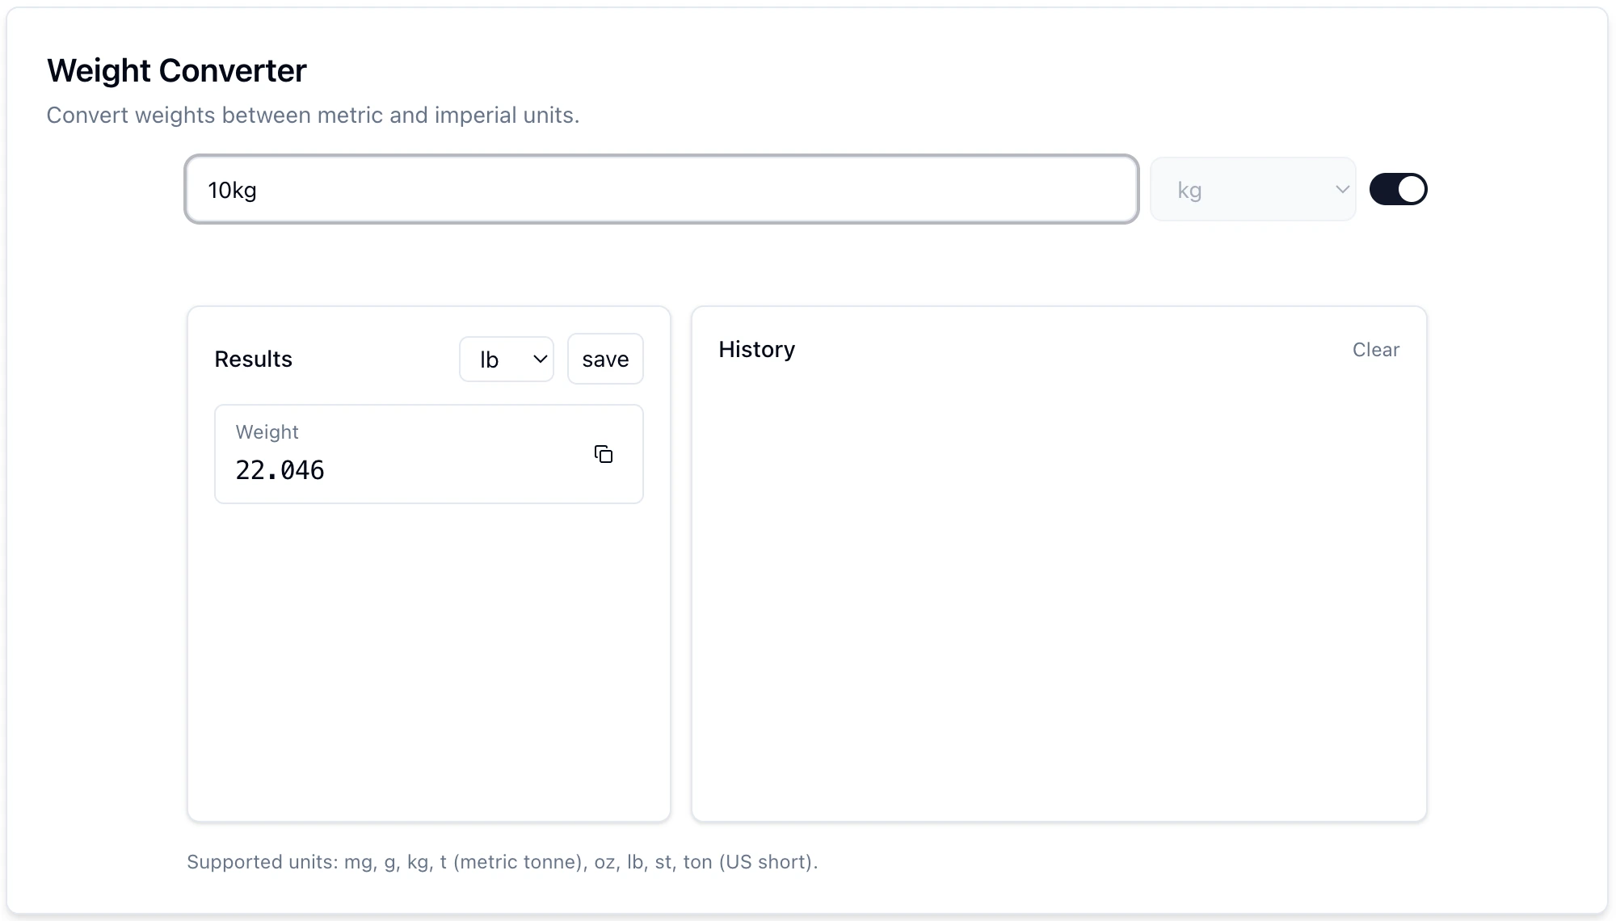Choose a different output unit via lb selector
Viewport: 1616px width, 921px height.
506,359
